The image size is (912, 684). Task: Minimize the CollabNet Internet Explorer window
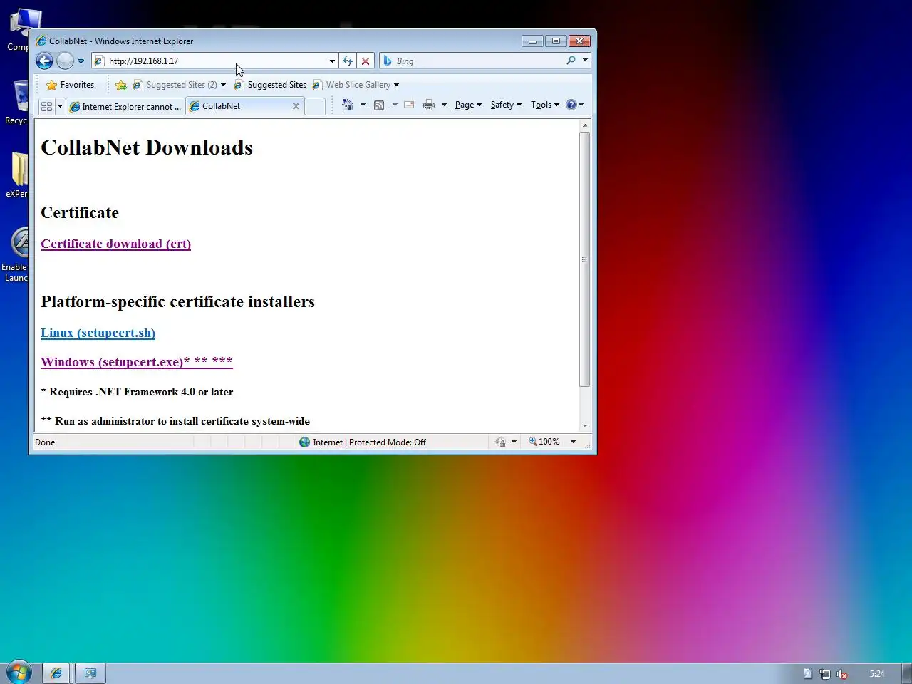[532, 41]
